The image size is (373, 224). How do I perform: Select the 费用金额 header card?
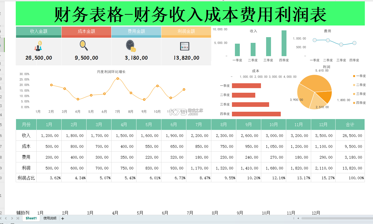[x=136, y=31]
